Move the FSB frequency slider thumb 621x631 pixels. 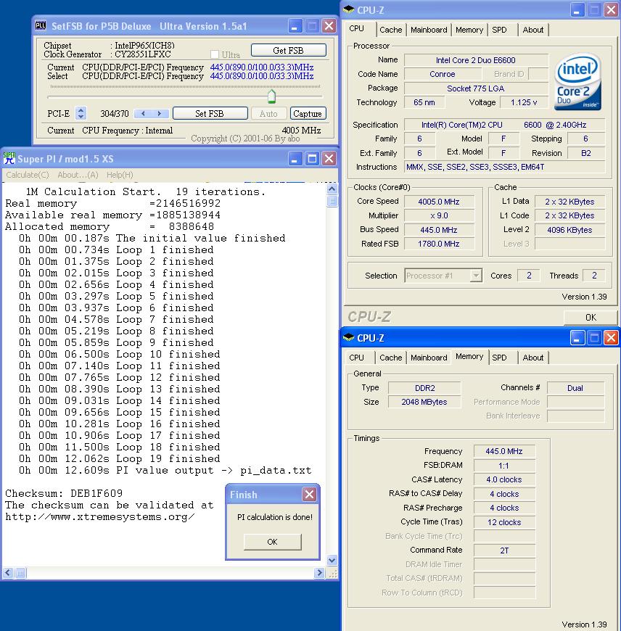(x=271, y=96)
